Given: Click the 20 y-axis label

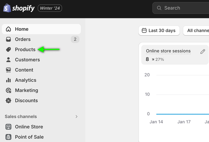Looking at the screenshot, I should pos(147,75).
